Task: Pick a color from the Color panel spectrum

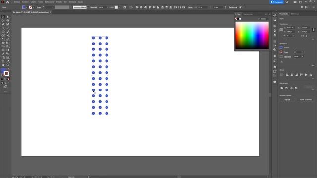Action: (x=252, y=35)
